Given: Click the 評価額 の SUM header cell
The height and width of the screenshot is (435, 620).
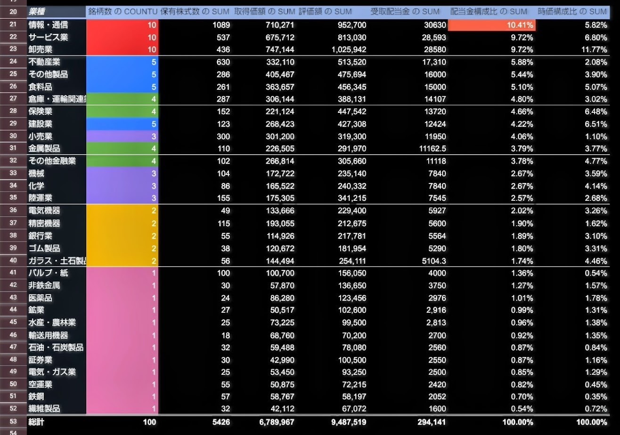Looking at the screenshot, I should pos(326,12).
